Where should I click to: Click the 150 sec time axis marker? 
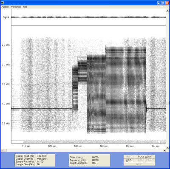[x=130, y=146]
